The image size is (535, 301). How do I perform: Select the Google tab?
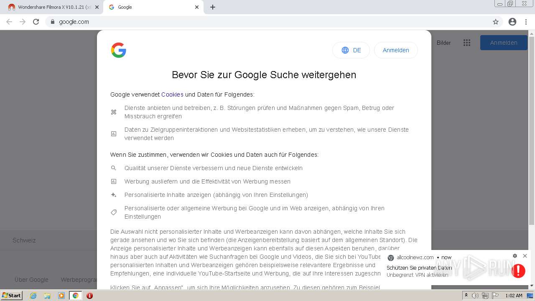[x=153, y=7]
